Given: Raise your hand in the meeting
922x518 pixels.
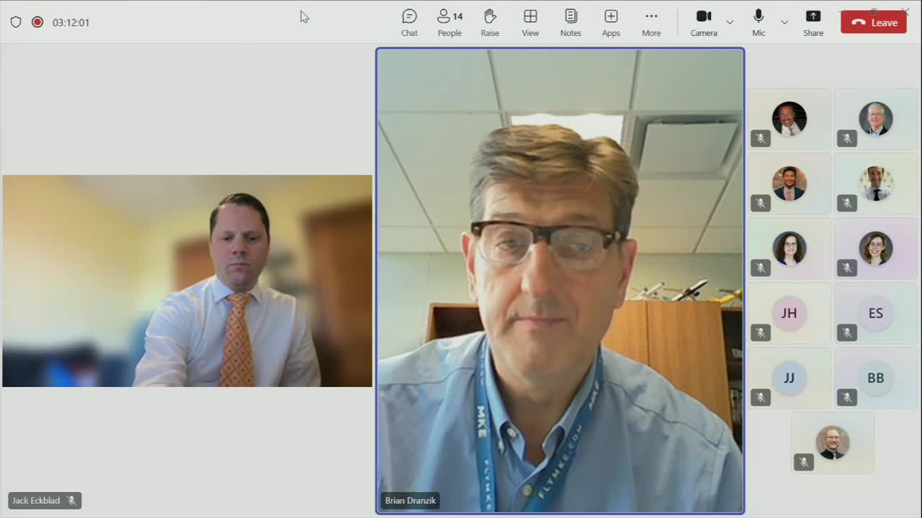Looking at the screenshot, I should [x=490, y=22].
